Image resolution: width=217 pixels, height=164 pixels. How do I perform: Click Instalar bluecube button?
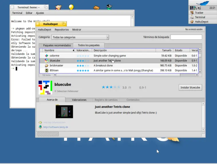pos(190,88)
